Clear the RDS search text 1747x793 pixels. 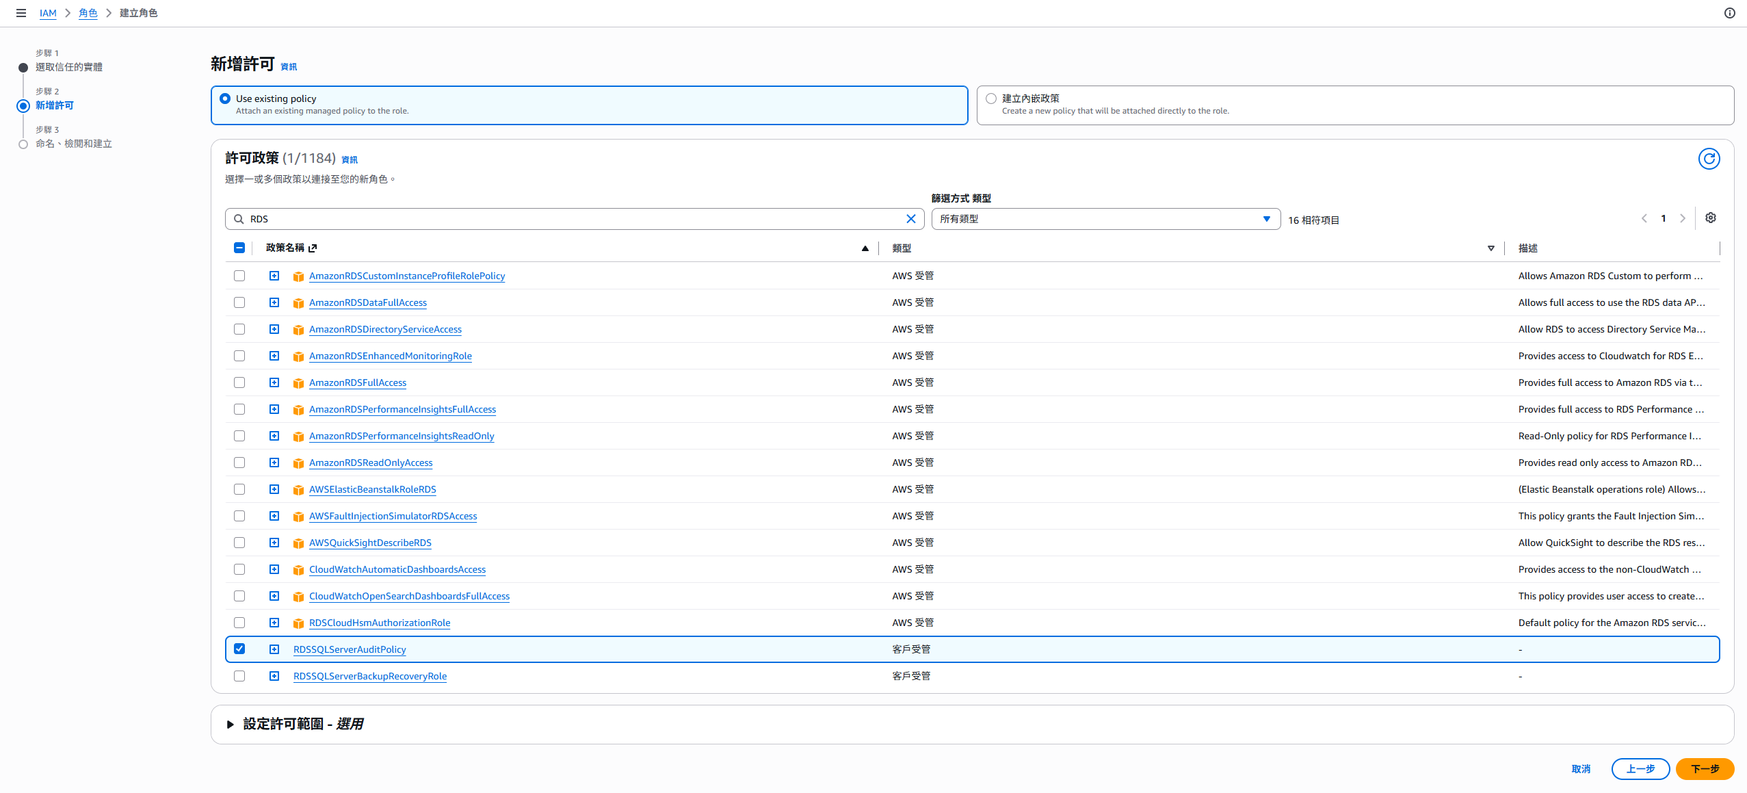910,219
